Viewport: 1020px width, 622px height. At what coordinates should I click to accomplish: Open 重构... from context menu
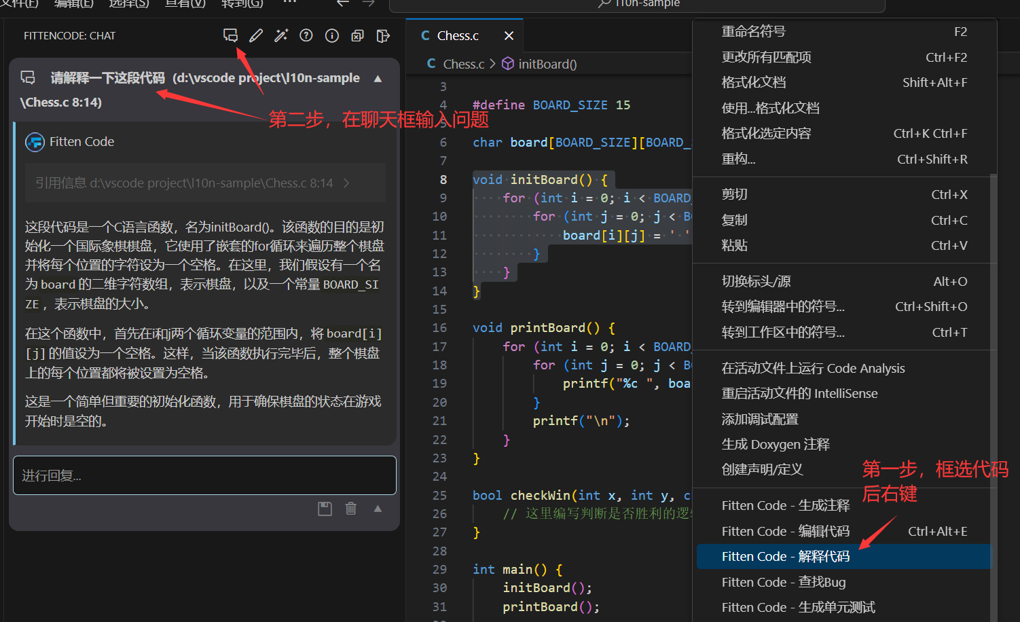844,159
